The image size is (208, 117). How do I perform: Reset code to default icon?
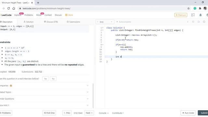point(199,22)
